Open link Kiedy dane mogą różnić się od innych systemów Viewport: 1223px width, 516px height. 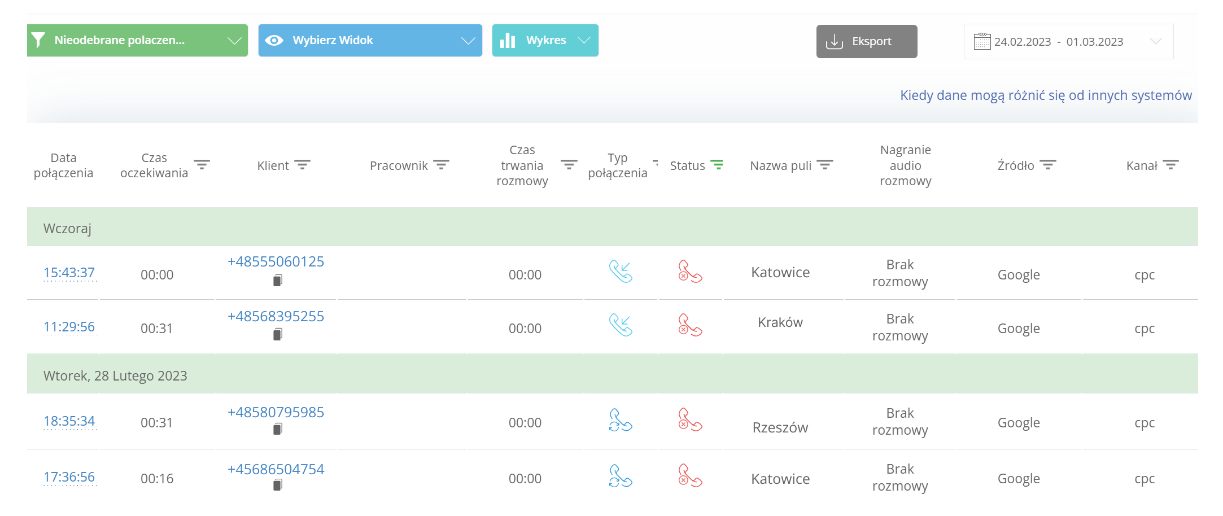(1046, 95)
